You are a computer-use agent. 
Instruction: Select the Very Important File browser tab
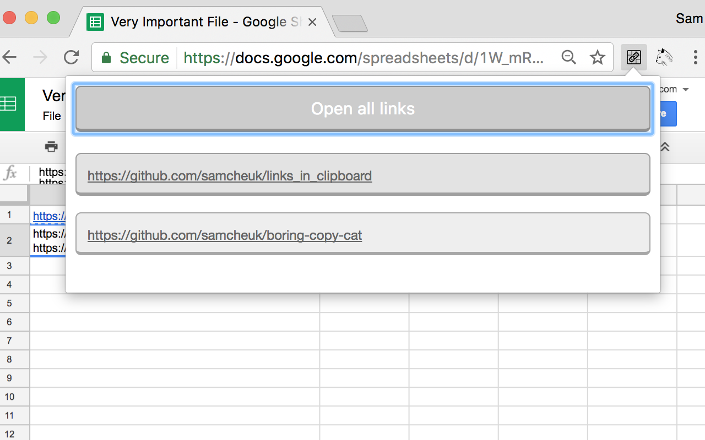point(201,22)
